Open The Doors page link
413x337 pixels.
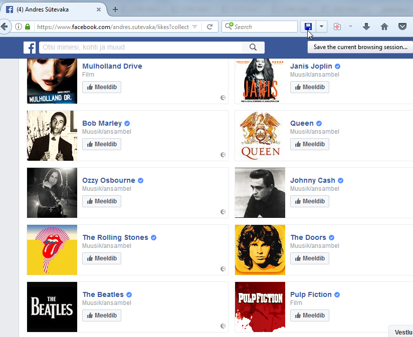point(308,237)
